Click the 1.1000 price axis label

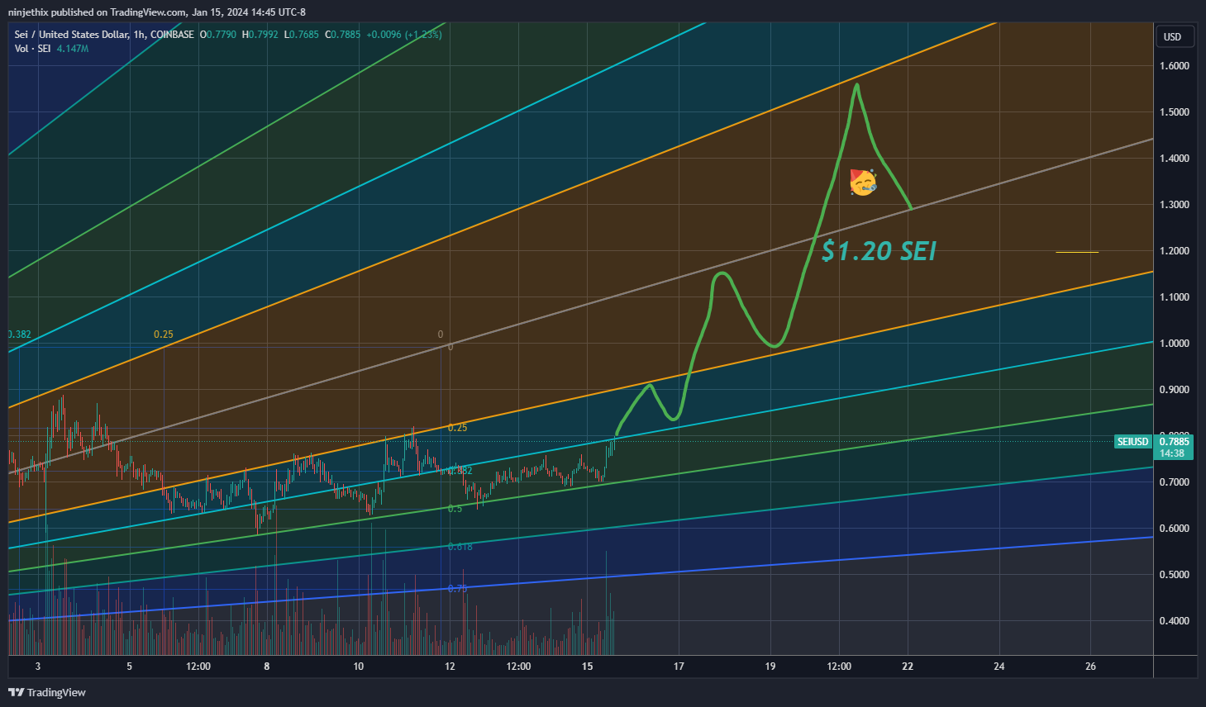[1174, 297]
